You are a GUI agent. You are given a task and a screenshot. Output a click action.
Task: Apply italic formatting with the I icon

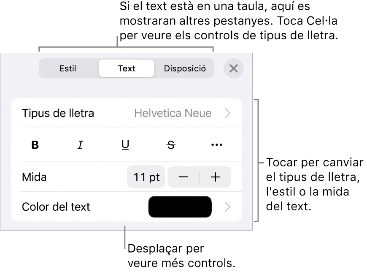coord(80,144)
